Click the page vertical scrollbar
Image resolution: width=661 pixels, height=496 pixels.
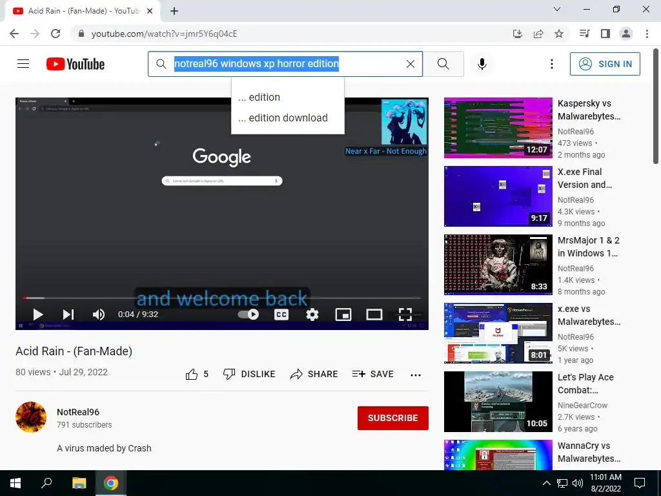pos(656,105)
